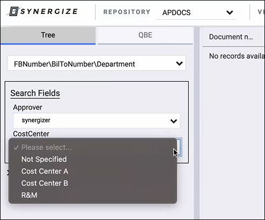Screen dimensions: 265x220
Task: Expand the tree node arrow below search
Action: tap(8, 173)
